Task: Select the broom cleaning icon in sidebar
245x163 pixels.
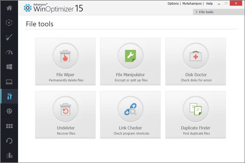Action: 9,37
